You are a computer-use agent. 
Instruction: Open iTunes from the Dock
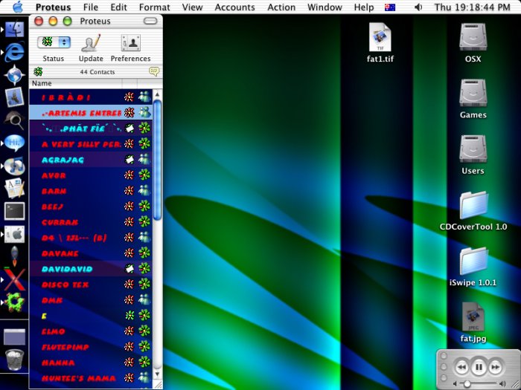pos(15,166)
